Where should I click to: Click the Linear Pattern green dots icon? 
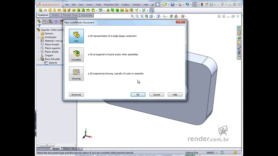pos(100,10)
